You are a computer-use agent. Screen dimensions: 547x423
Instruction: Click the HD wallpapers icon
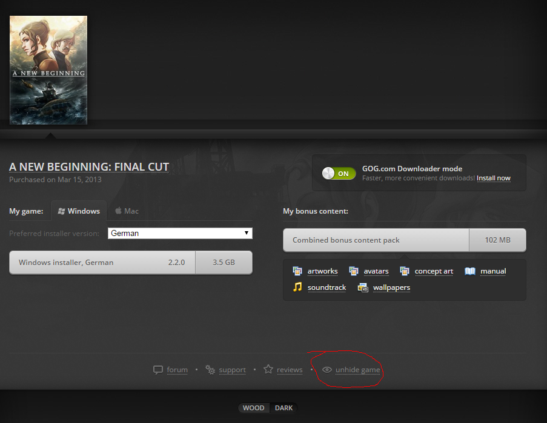pos(363,287)
